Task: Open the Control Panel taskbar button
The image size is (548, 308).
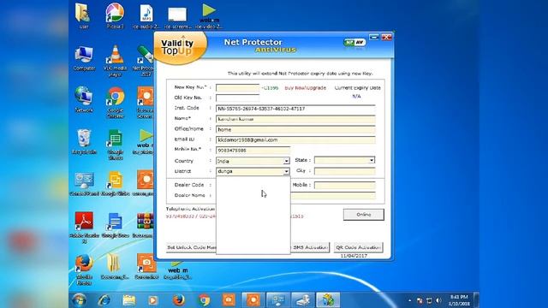Action: (x=277, y=300)
